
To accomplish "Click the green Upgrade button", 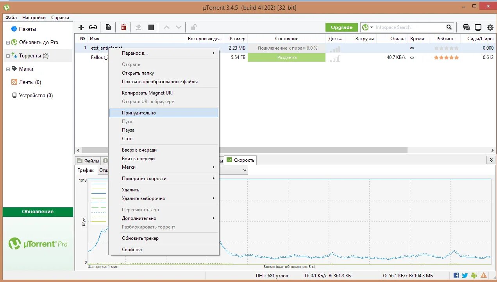I will coord(341,27).
